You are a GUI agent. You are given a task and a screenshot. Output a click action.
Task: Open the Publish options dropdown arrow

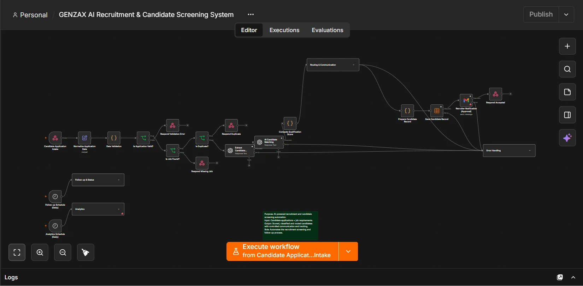point(566,14)
